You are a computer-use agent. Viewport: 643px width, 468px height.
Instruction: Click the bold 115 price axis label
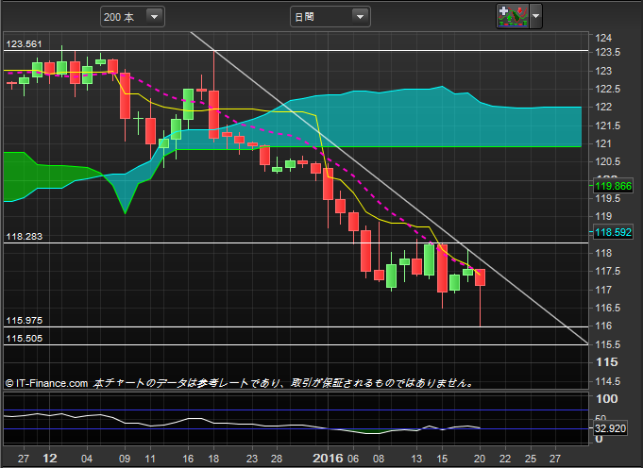(606, 362)
